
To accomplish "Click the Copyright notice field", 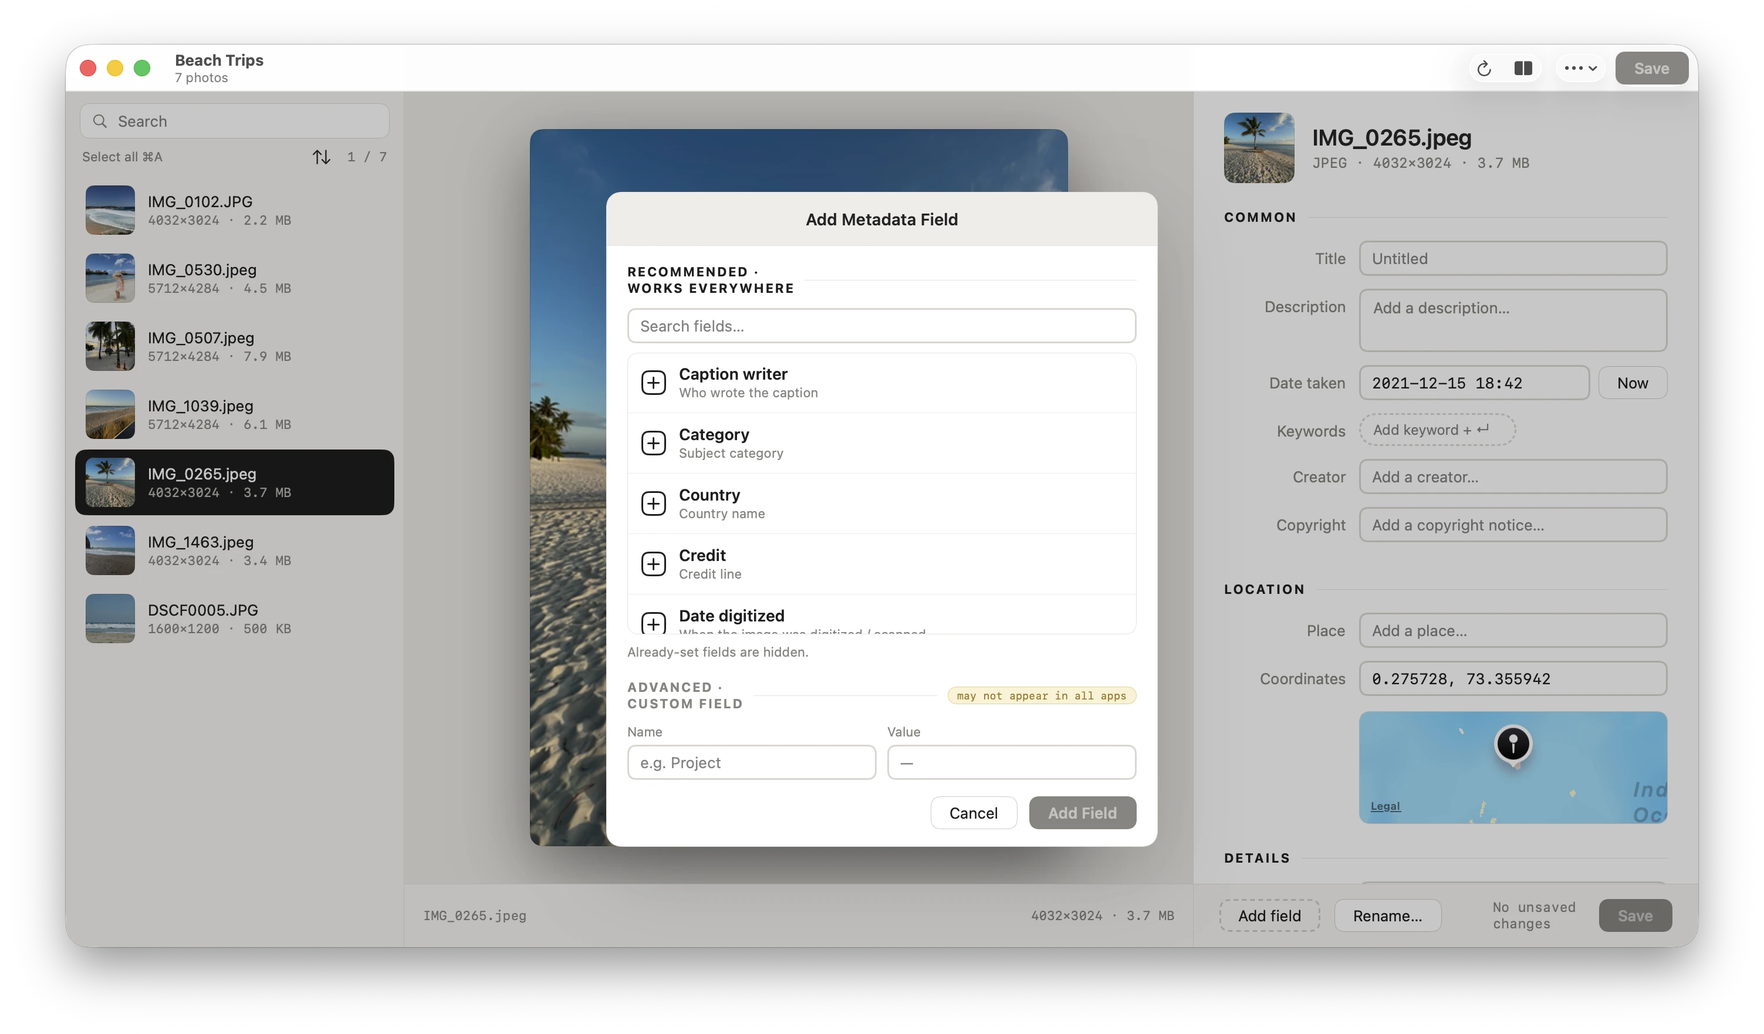I will pos(1513,525).
